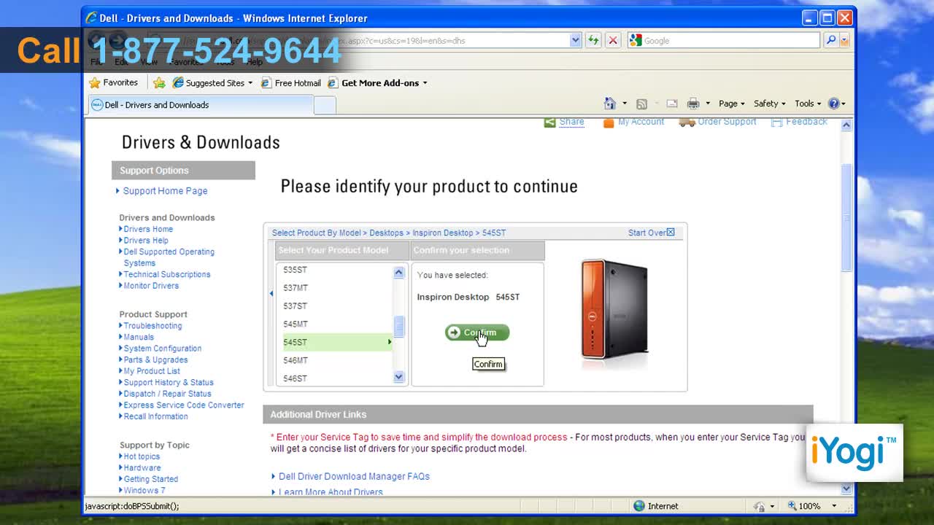The width and height of the screenshot is (934, 525).
Task: Click inside the Google search box
Action: click(730, 41)
